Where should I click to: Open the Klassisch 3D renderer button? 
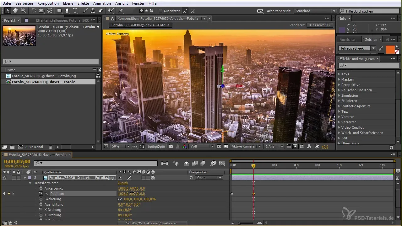pyautogui.click(x=320, y=25)
